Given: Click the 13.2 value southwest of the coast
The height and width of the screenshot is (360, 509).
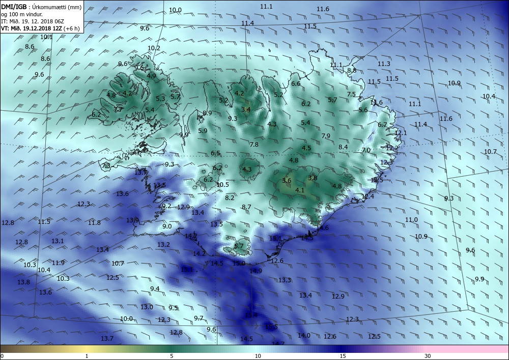Looking at the screenshot, I should 163,245.
